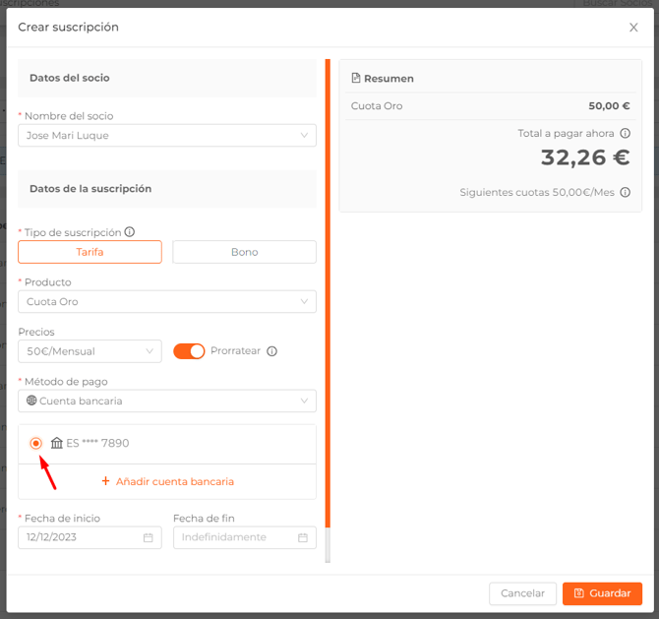Screen dimensions: 659x619
Task: Click info icon next to Total a pagar ahora
Action: tap(626, 133)
